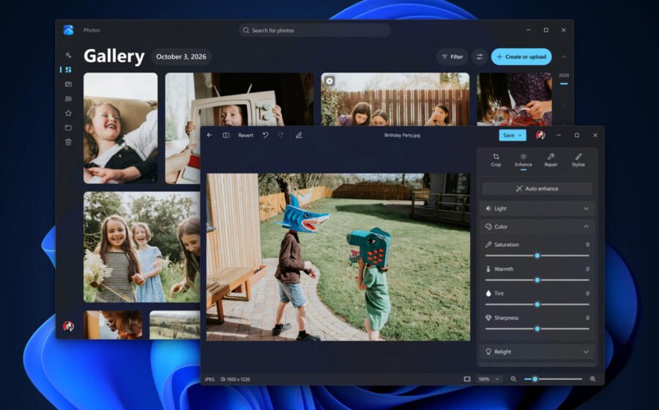659x410 pixels.
Task: Select the Gallery grid icon in the sidebar
Action: point(69,70)
